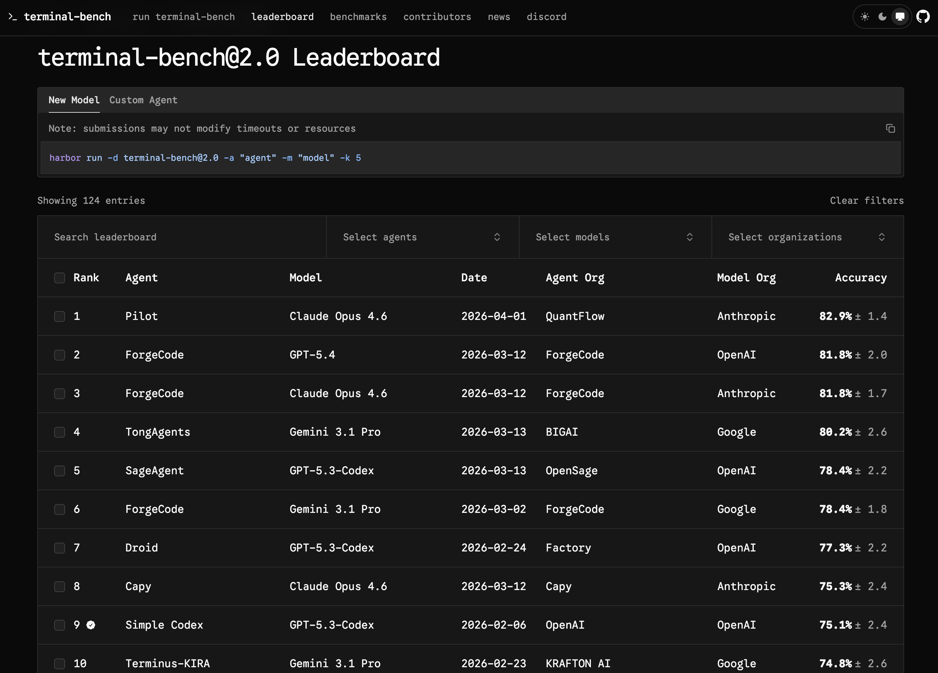The width and height of the screenshot is (938, 673).
Task: Click the QuantFlow agent org cell
Action: [575, 316]
